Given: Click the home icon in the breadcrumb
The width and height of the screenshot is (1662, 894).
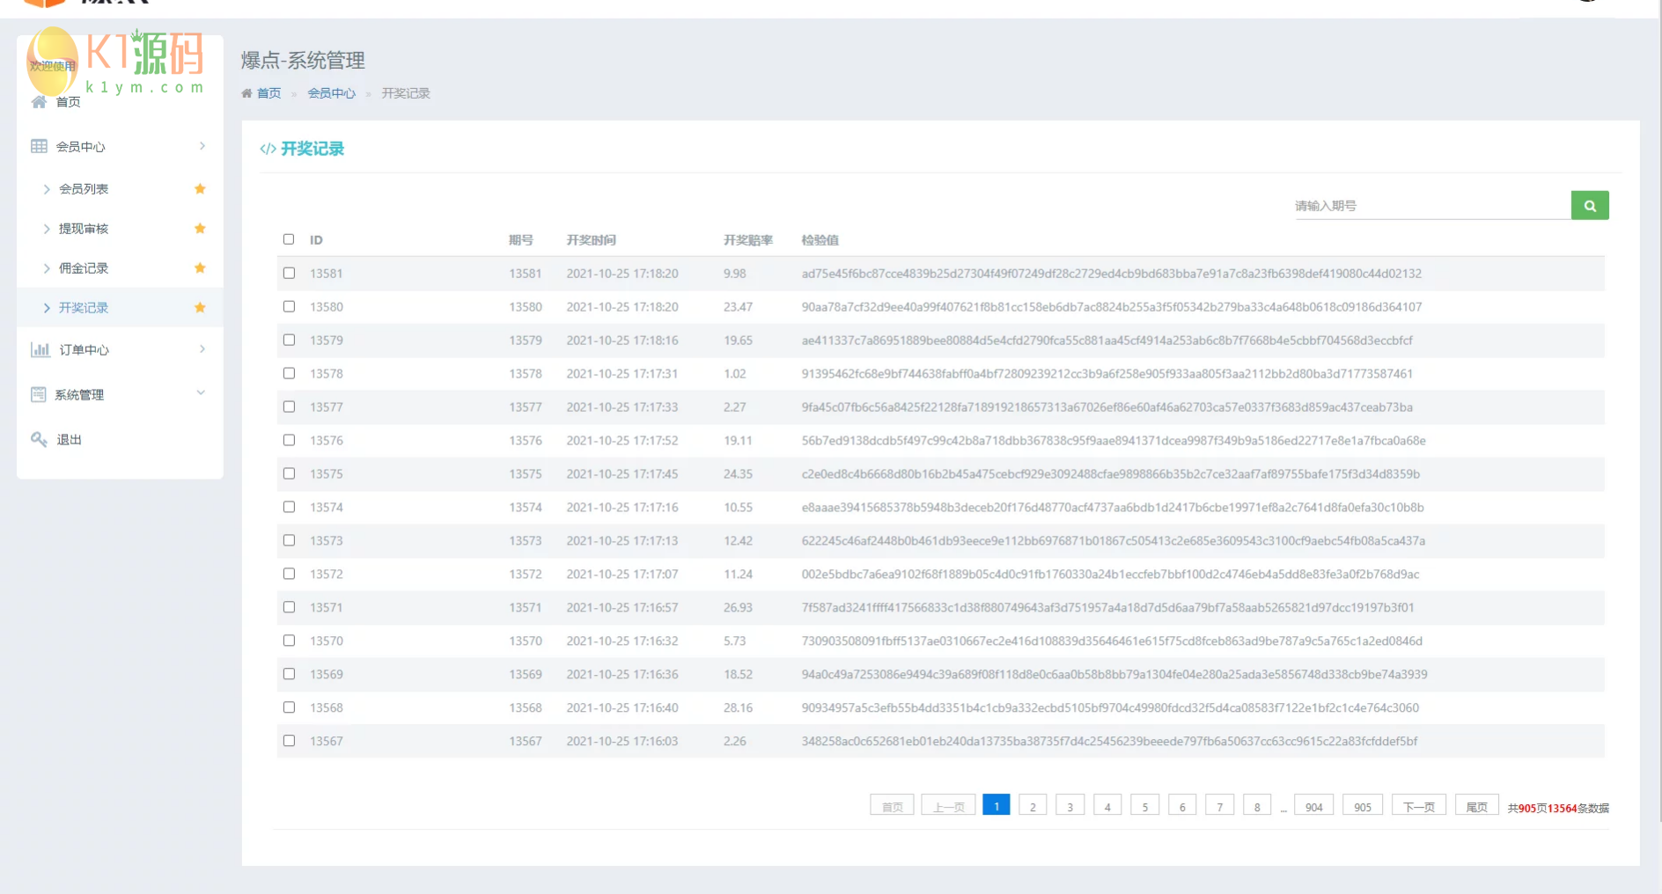Looking at the screenshot, I should click(246, 93).
